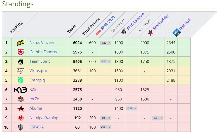Close Nemiga Gaming's -60 deduction tag
The image size is (217, 136).
click(109, 118)
